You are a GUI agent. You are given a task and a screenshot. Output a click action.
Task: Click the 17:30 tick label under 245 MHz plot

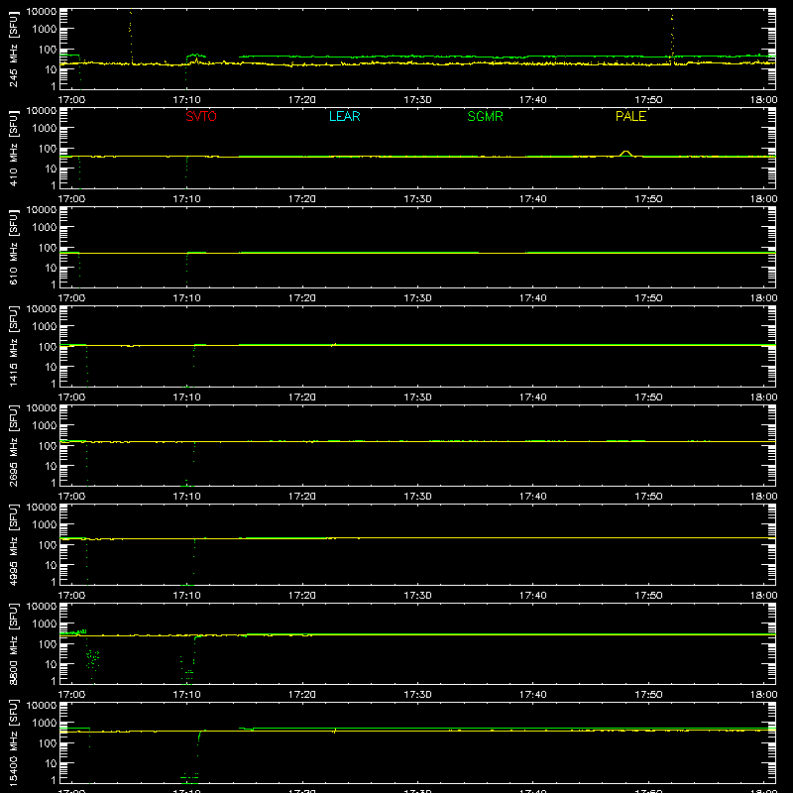pyautogui.click(x=417, y=100)
